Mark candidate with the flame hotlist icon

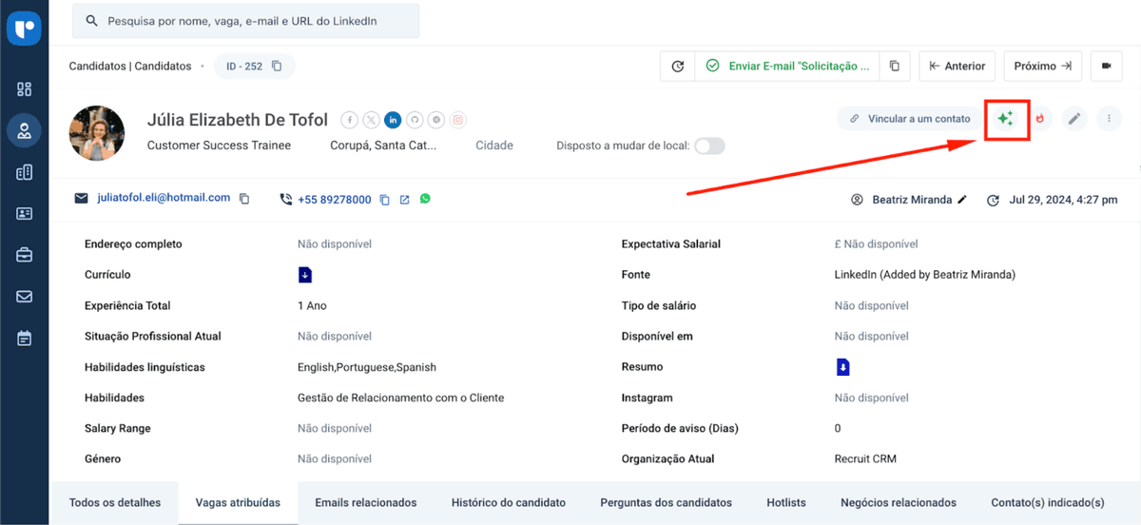click(1041, 119)
